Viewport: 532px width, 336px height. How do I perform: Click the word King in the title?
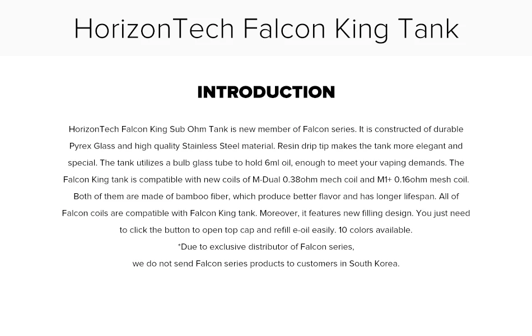(361, 30)
